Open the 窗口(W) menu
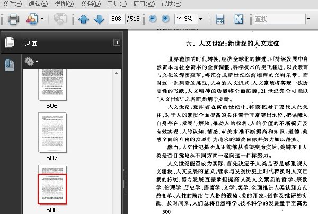 click(x=144, y=4)
